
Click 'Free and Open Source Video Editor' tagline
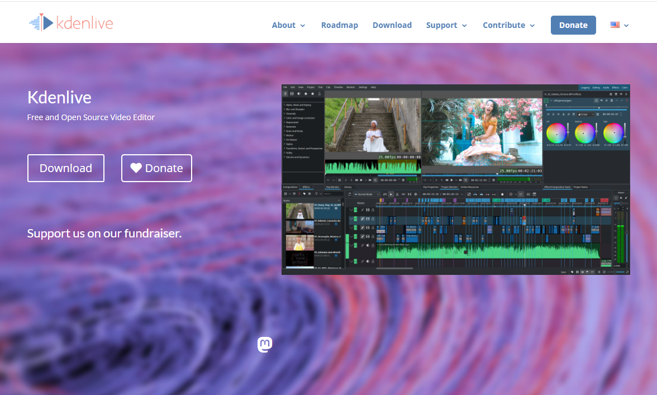(91, 117)
